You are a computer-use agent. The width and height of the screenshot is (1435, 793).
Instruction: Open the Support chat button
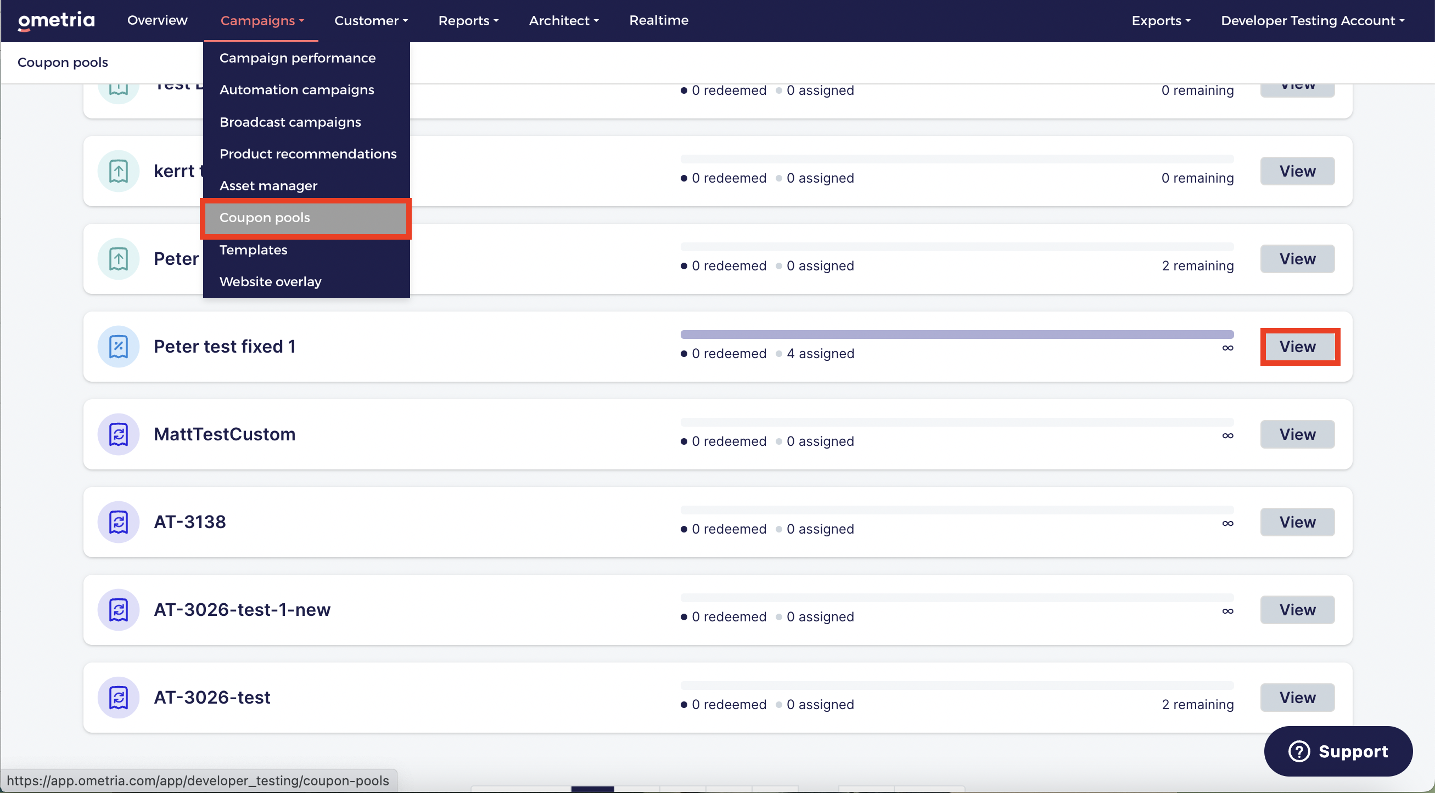pos(1338,751)
